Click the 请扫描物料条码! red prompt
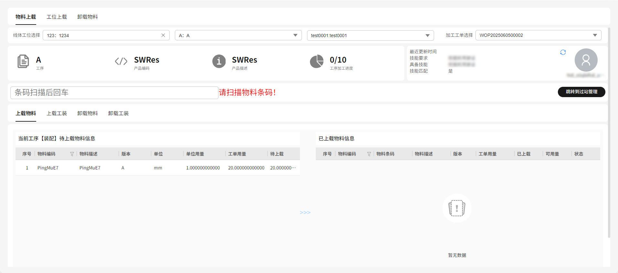The height and width of the screenshot is (273, 618). pyautogui.click(x=247, y=93)
